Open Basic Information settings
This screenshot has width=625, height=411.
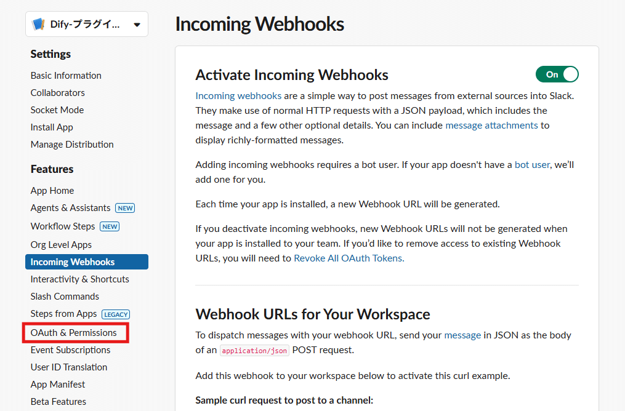[x=66, y=76]
